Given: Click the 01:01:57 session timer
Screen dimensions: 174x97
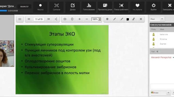Looking at the screenshot, I should coord(24,6).
